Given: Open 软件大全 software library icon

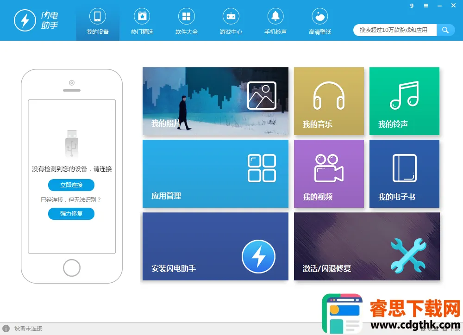Looking at the screenshot, I should pyautogui.click(x=186, y=21).
